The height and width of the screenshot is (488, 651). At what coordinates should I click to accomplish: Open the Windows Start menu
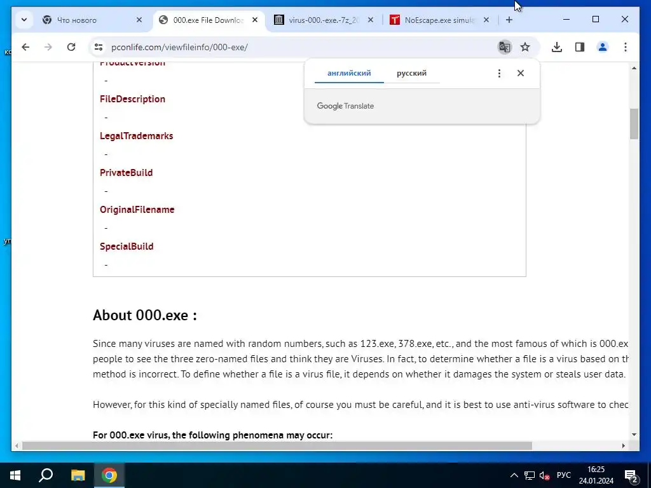15,475
